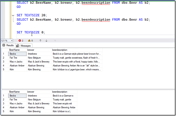
Task: Select Alaskan Amber in first result grid
Action: pyautogui.click(x=17, y=66)
